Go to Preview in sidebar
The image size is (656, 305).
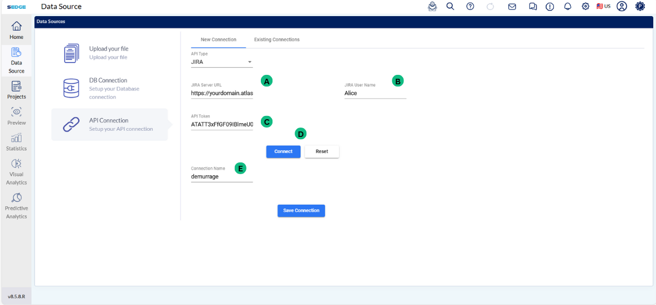(17, 116)
